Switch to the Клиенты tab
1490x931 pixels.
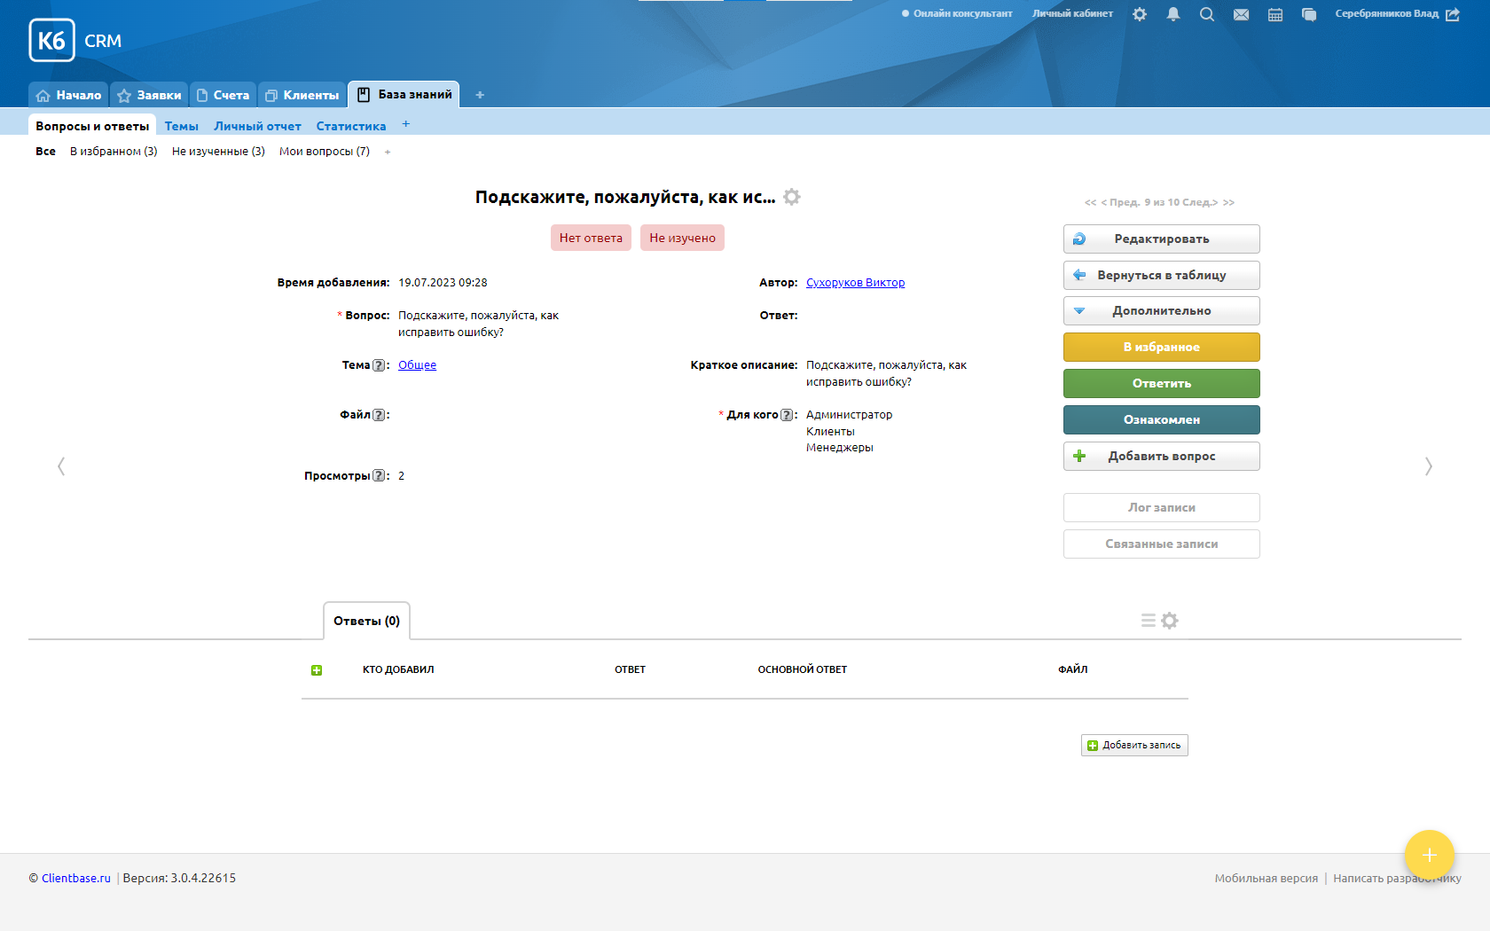[302, 95]
